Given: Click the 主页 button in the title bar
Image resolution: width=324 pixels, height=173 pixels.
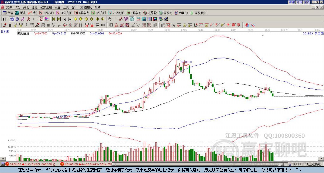Looking at the screenshot, I should (x=307, y=2).
